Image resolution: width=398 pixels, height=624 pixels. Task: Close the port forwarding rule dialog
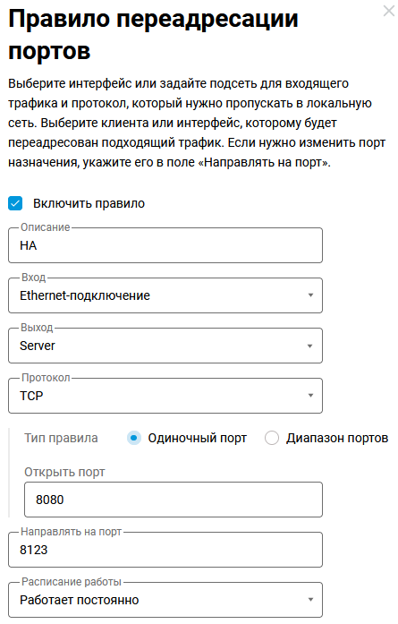point(389,11)
